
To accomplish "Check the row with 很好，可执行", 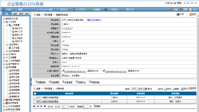I will (x=35, y=101).
